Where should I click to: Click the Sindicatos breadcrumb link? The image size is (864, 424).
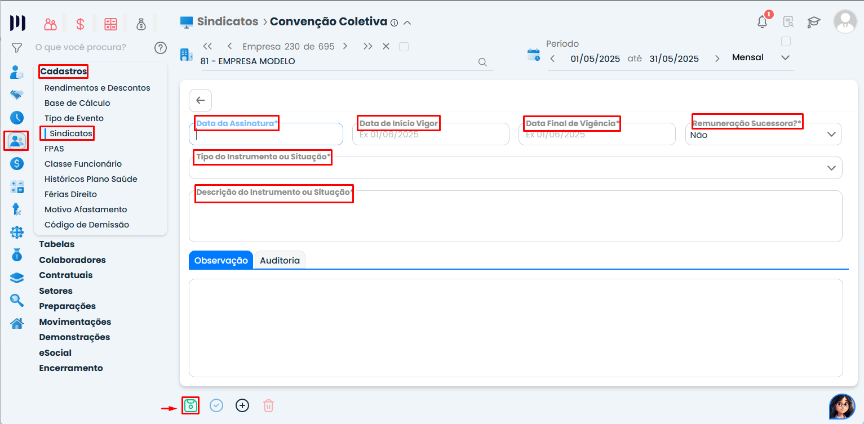click(228, 21)
